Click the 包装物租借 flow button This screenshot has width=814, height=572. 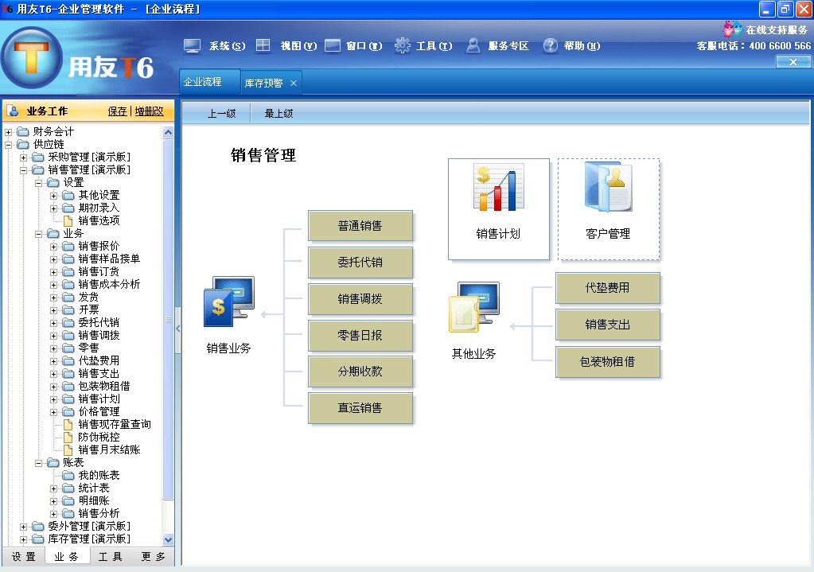(x=608, y=362)
